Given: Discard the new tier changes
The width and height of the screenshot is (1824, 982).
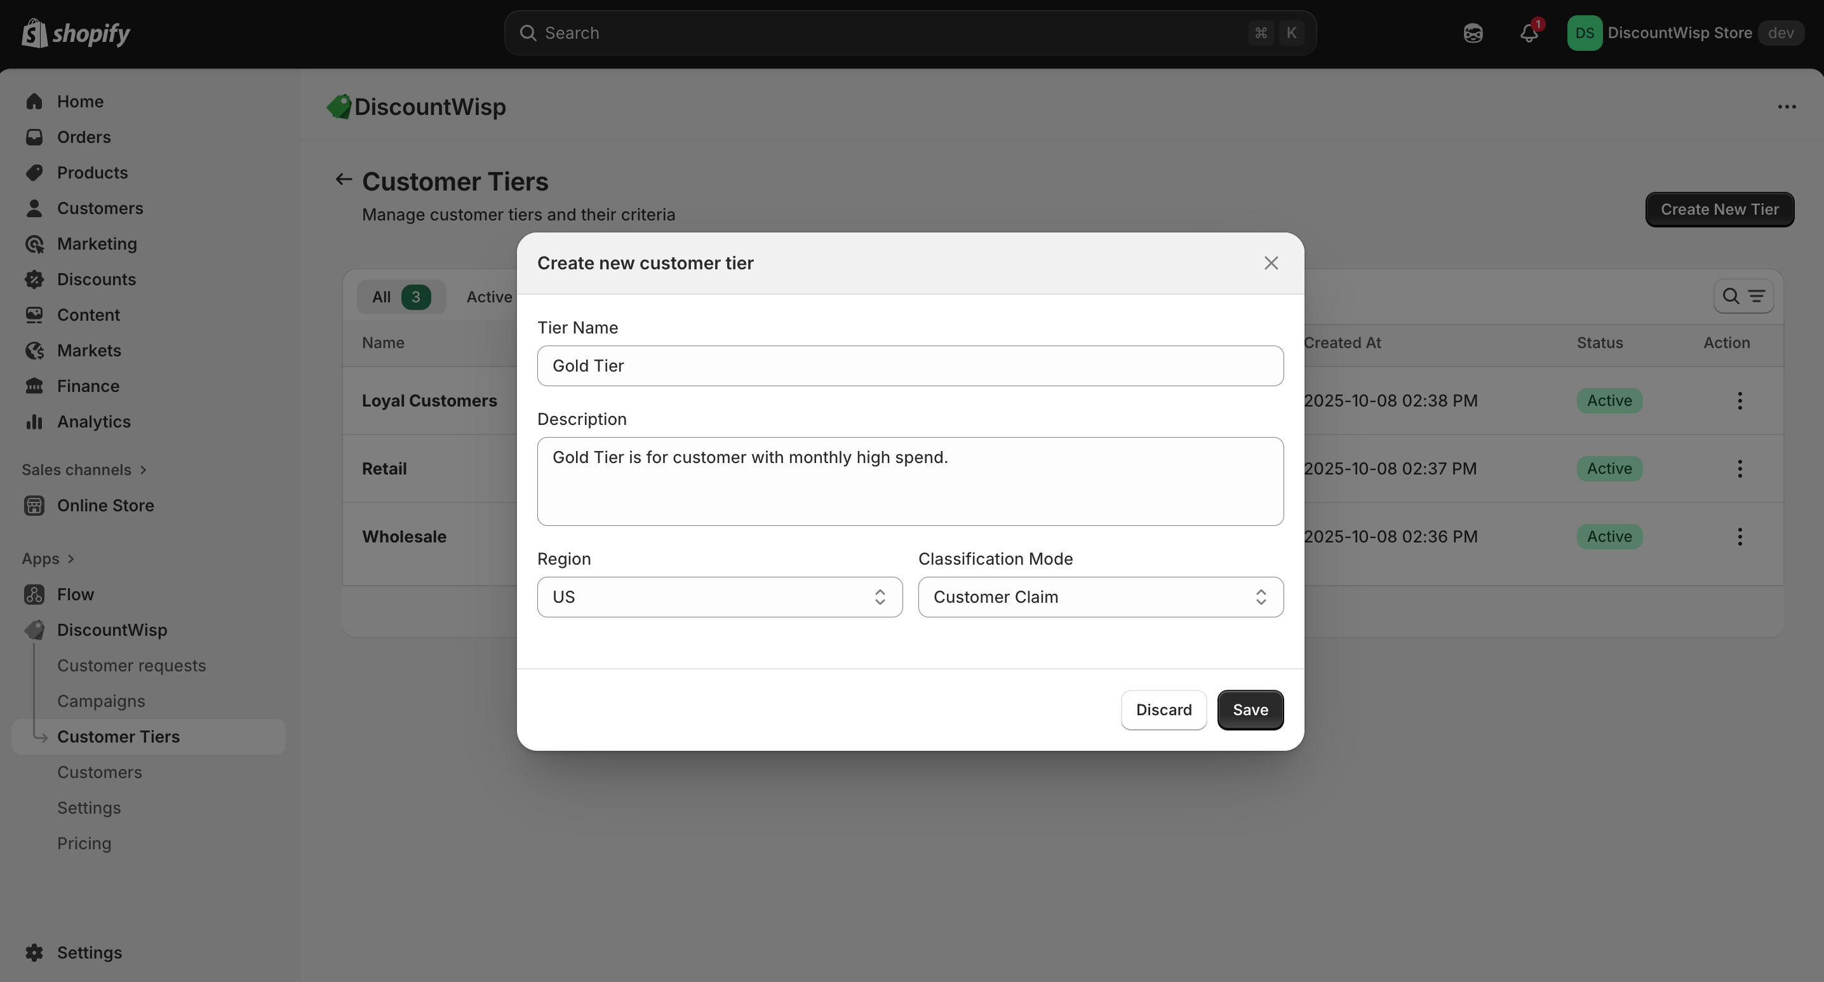Looking at the screenshot, I should (1163, 710).
